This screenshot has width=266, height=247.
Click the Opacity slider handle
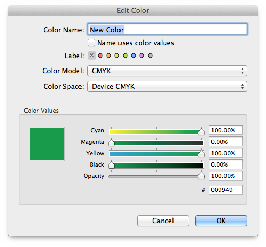[x=201, y=175]
